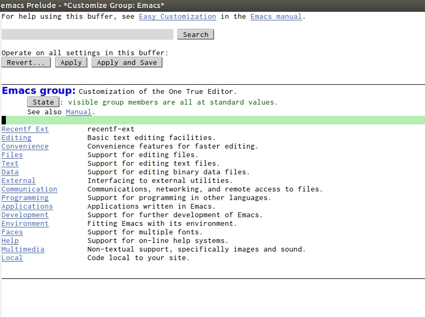
Task: Click the Apply button
Action: click(x=71, y=62)
